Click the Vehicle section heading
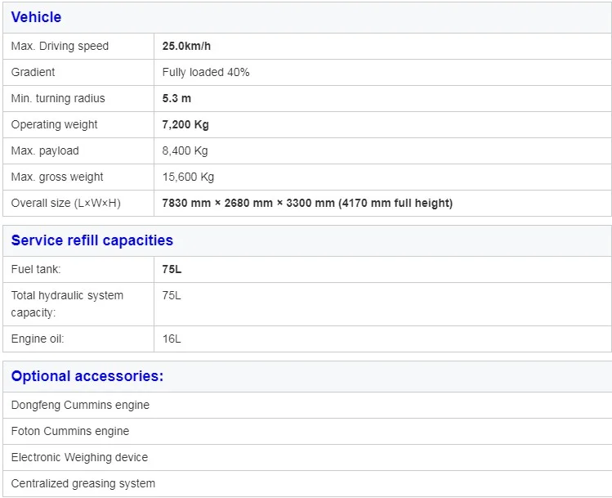This screenshot has height=498, width=612. [36, 17]
